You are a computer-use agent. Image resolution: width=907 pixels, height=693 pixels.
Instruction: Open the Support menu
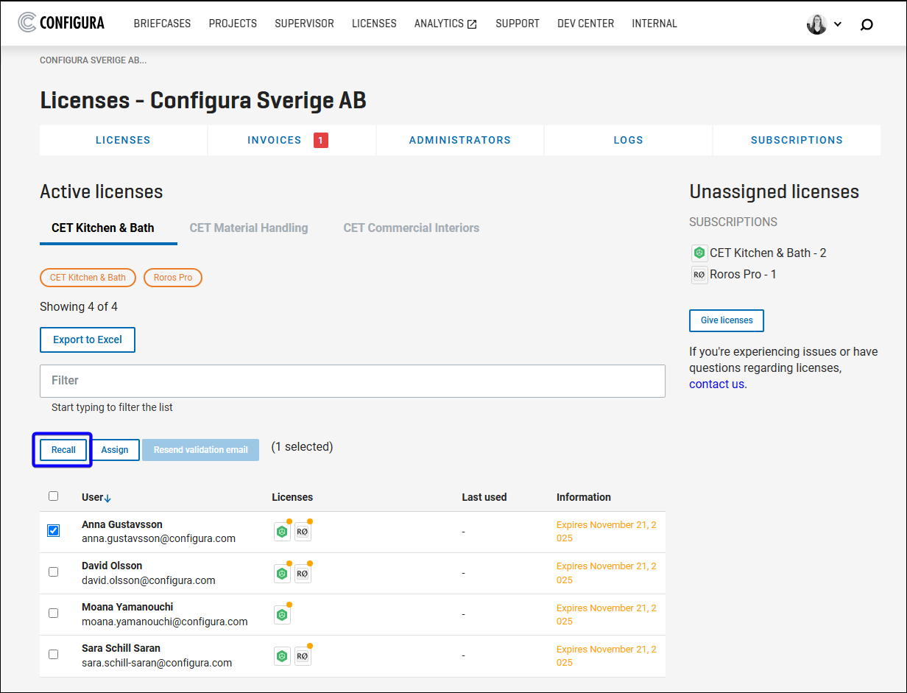518,24
